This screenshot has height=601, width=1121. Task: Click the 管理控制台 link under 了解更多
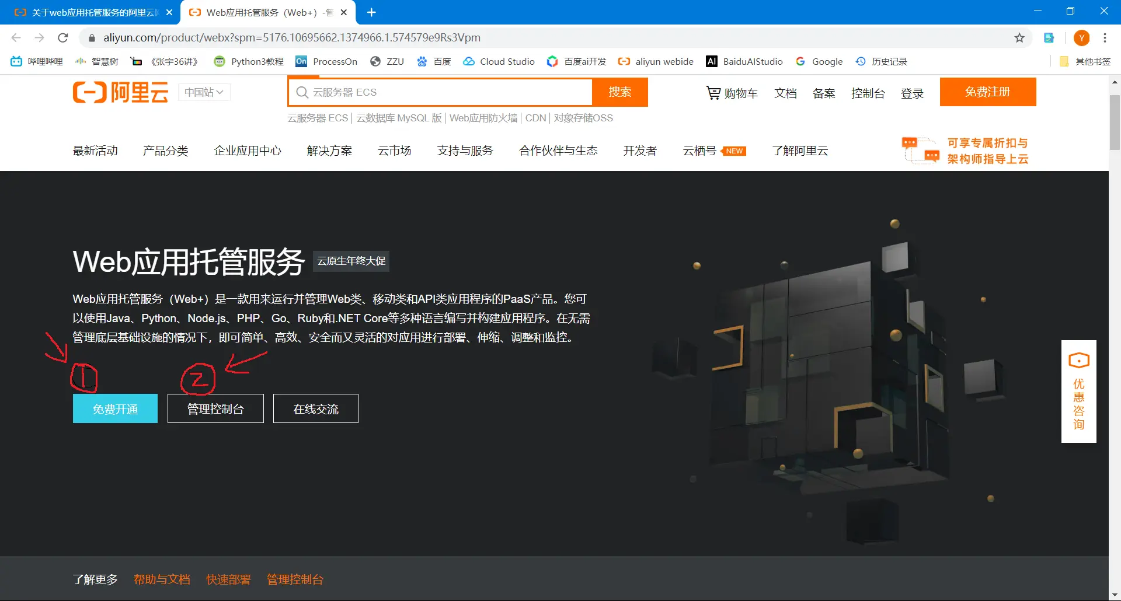(295, 579)
